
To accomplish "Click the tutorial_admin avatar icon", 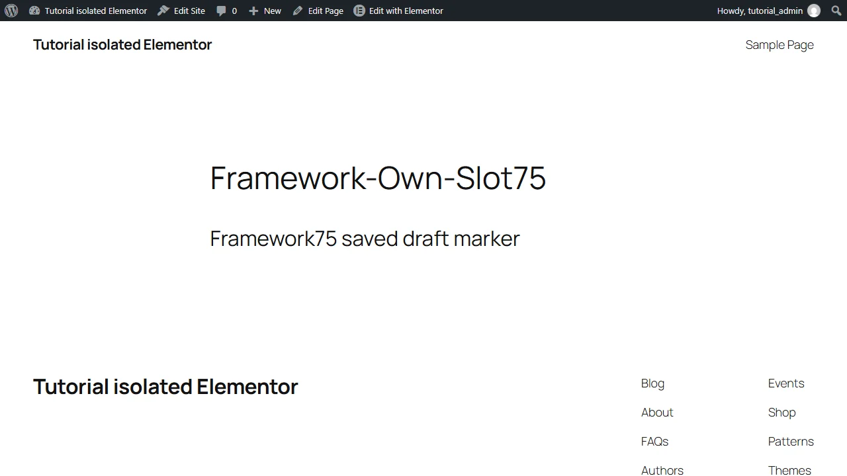I will [x=814, y=11].
